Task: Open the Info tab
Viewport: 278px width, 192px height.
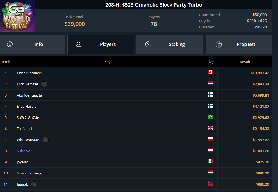Action: [33, 44]
